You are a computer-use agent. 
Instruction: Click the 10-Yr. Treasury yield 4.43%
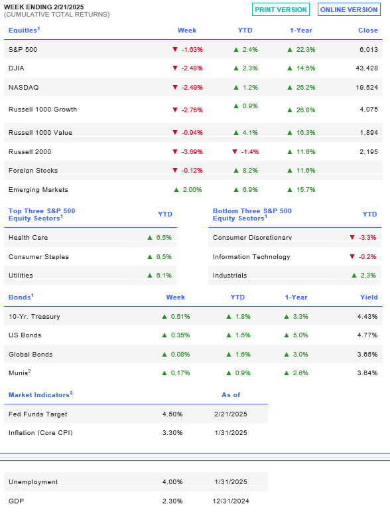(367, 316)
